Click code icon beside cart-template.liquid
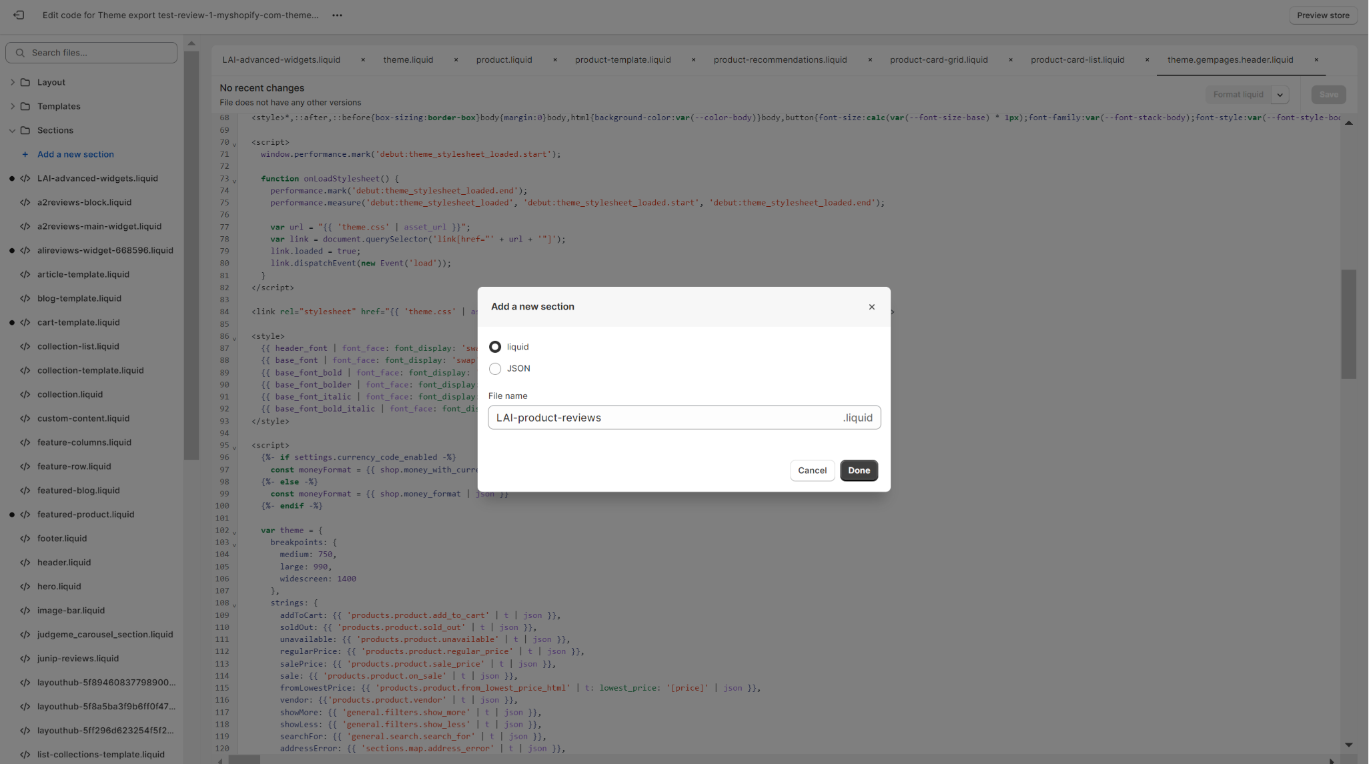This screenshot has height=764, width=1369. [25, 322]
